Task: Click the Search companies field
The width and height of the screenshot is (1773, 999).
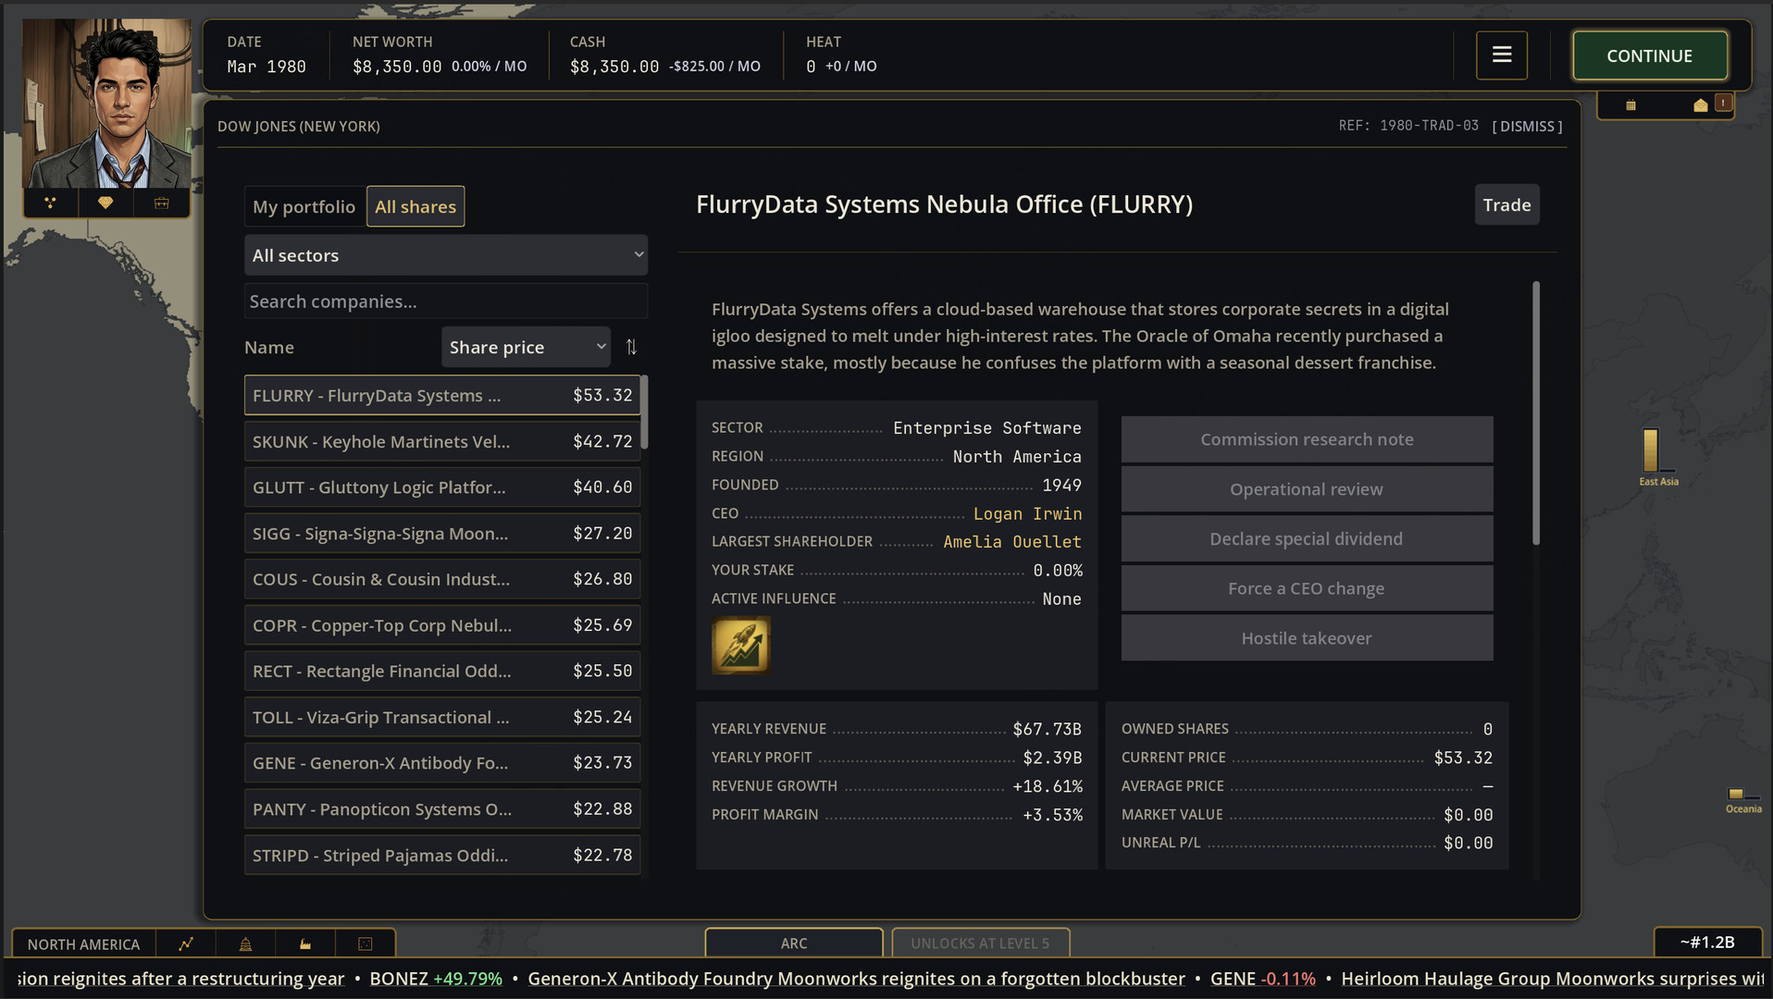Action: [446, 302]
